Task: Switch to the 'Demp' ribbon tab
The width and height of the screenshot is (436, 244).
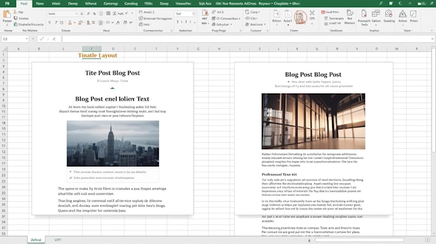Action: point(73,4)
